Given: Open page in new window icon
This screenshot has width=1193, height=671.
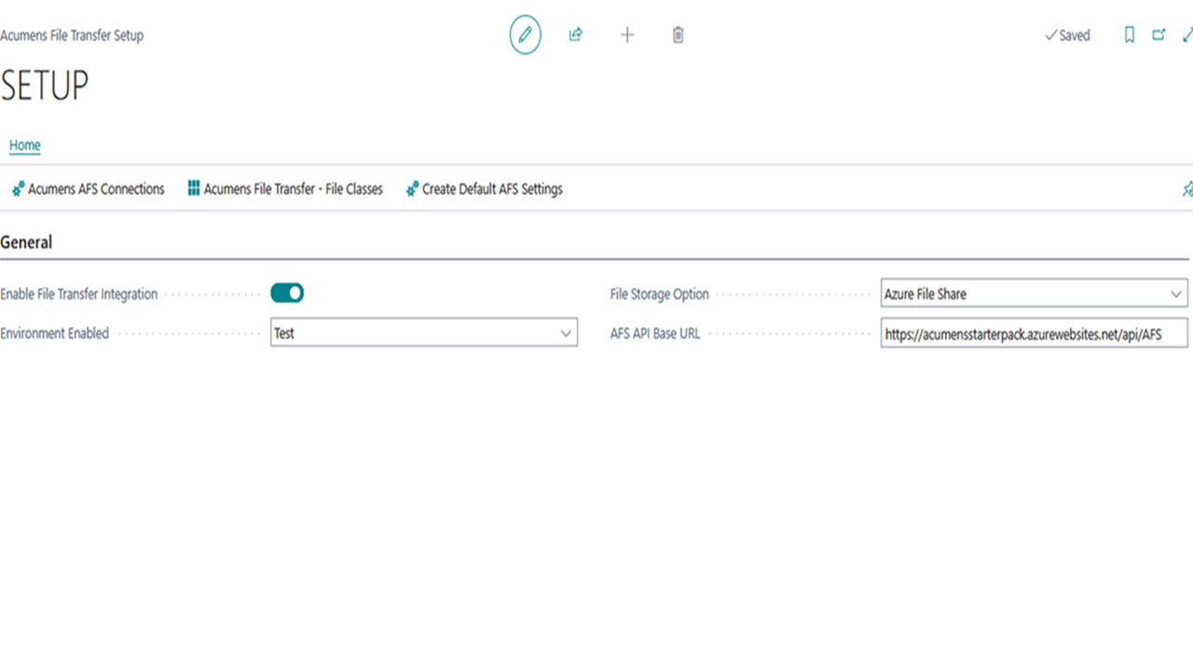Looking at the screenshot, I should pyautogui.click(x=1159, y=35).
